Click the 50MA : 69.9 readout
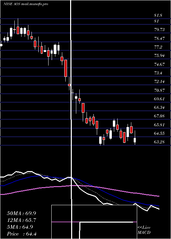The width and height of the screenshot is (171, 239). pos(22,213)
